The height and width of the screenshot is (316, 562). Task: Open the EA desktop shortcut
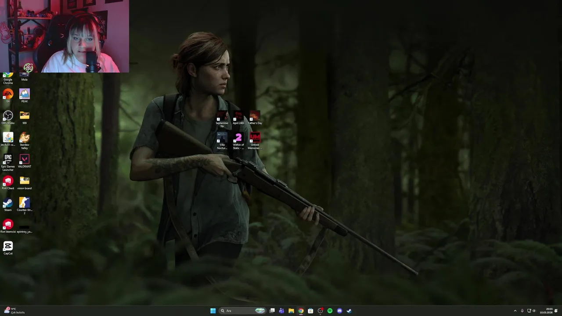8,95
